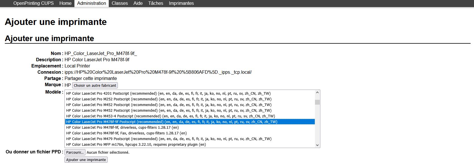Switch to the Tâches tab
The image size is (474, 165).
156,3
